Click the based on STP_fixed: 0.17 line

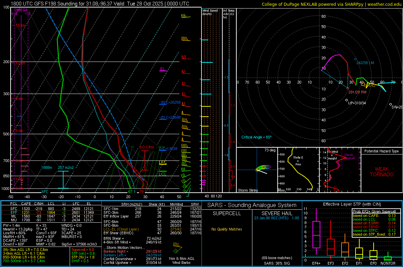(x=374, y=234)
